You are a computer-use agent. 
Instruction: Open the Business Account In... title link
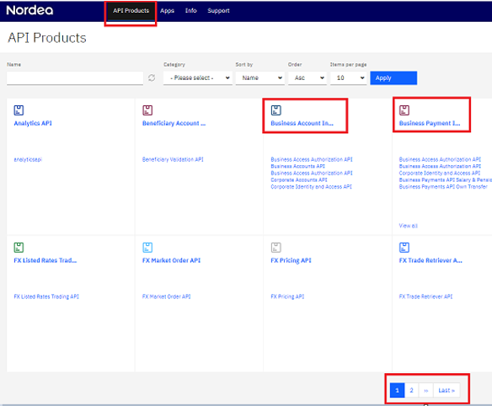click(302, 123)
